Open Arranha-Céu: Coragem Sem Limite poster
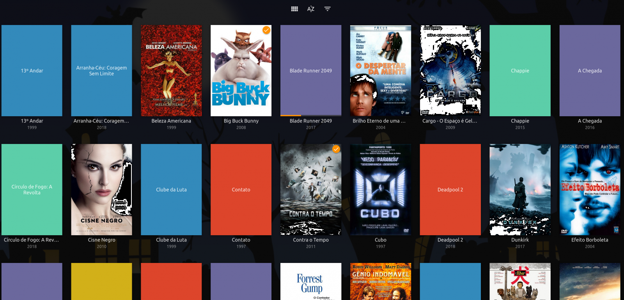 [101, 71]
